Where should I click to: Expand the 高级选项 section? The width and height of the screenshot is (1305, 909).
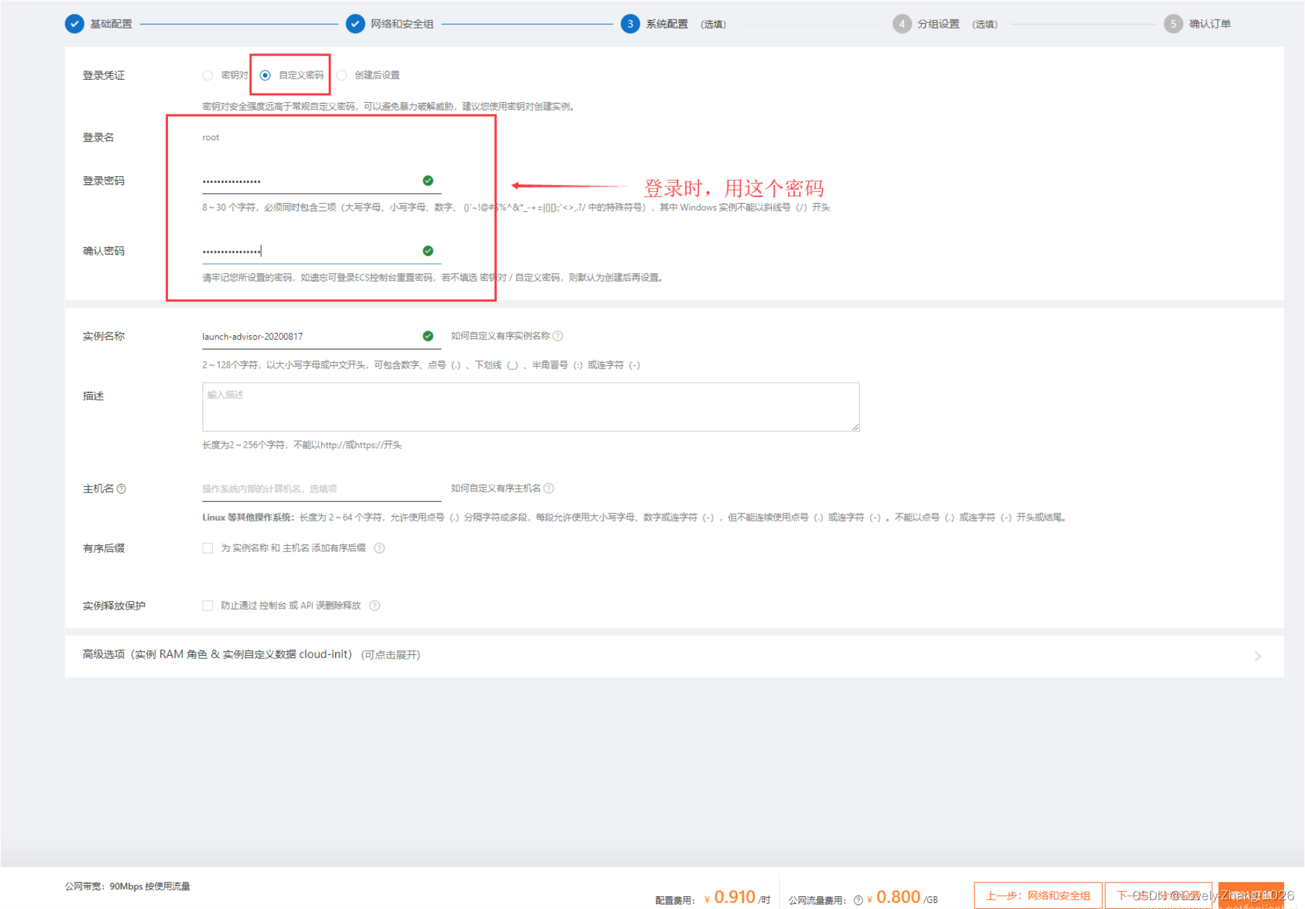pyautogui.click(x=674, y=656)
